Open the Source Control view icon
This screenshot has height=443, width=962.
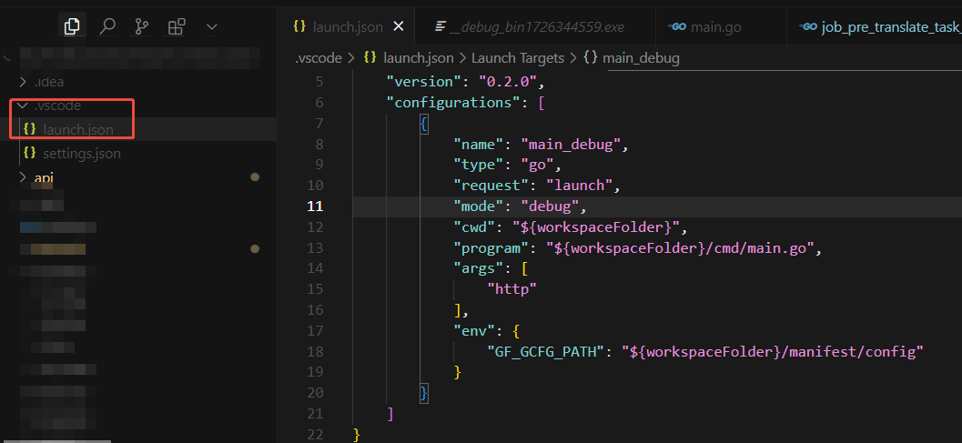click(x=142, y=26)
